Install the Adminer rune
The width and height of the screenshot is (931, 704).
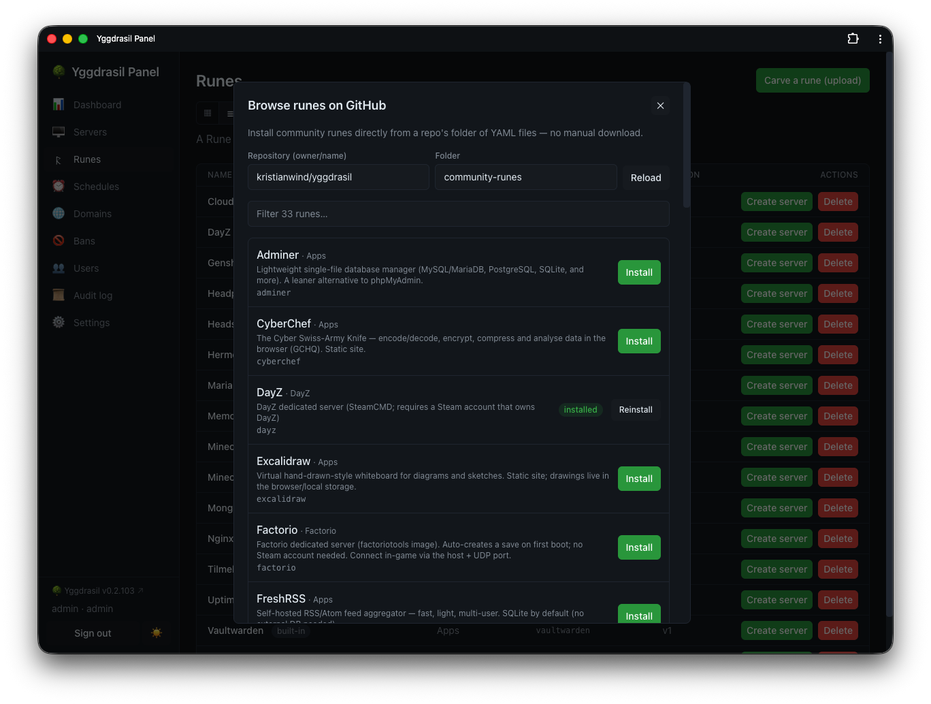tap(639, 272)
